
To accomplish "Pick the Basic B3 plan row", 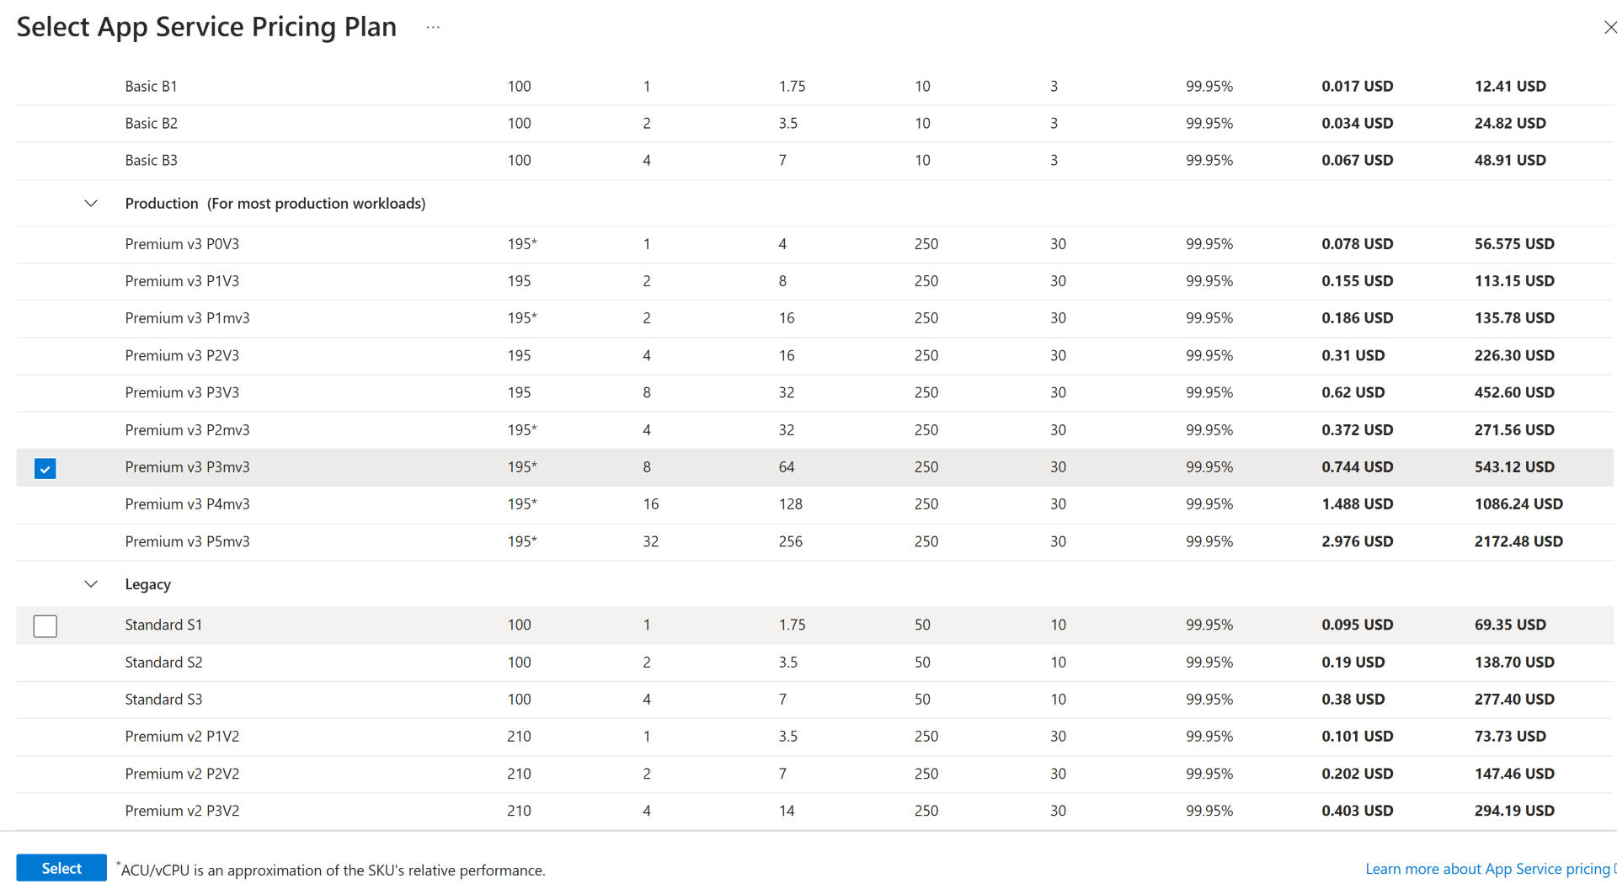I will coord(152,161).
